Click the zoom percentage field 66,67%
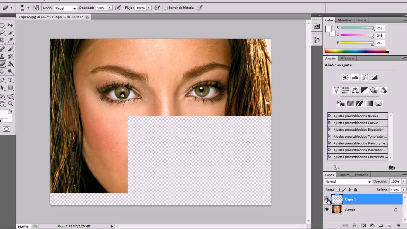The width and height of the screenshot is (407, 229). point(23,226)
